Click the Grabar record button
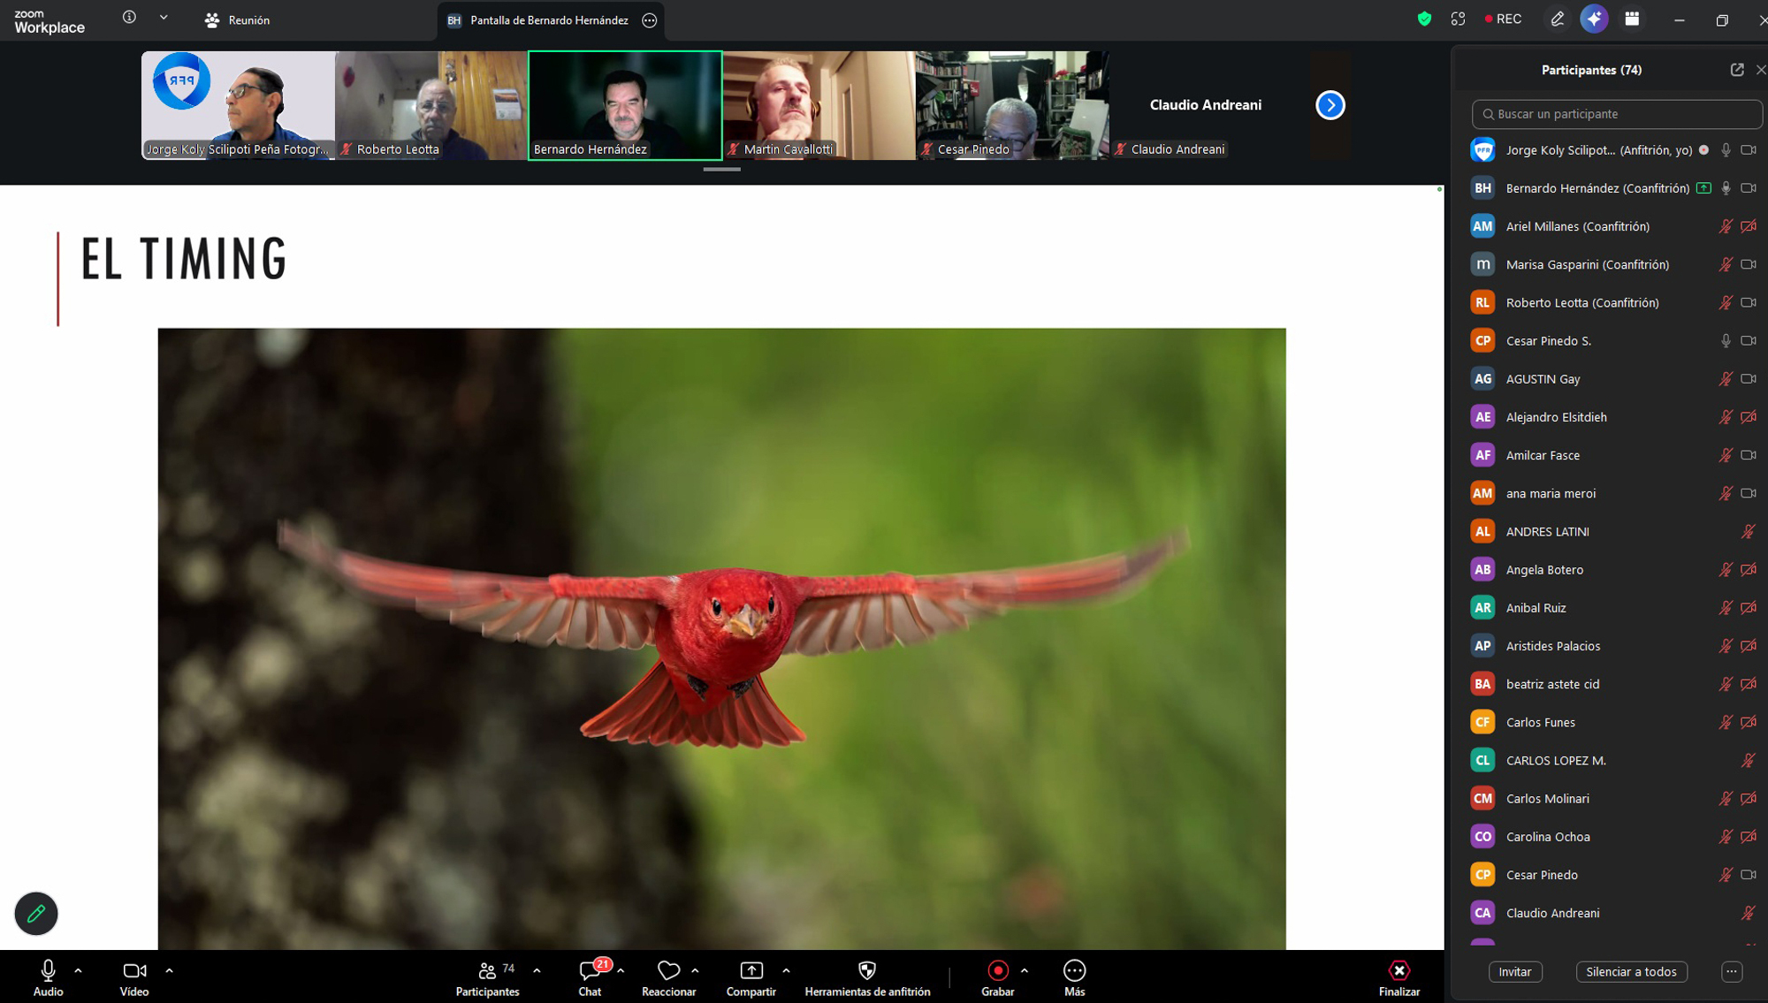 tap(998, 977)
